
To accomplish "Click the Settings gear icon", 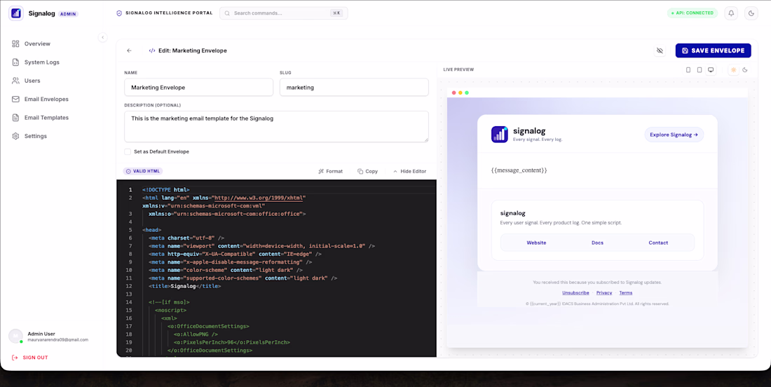I will click(x=15, y=136).
